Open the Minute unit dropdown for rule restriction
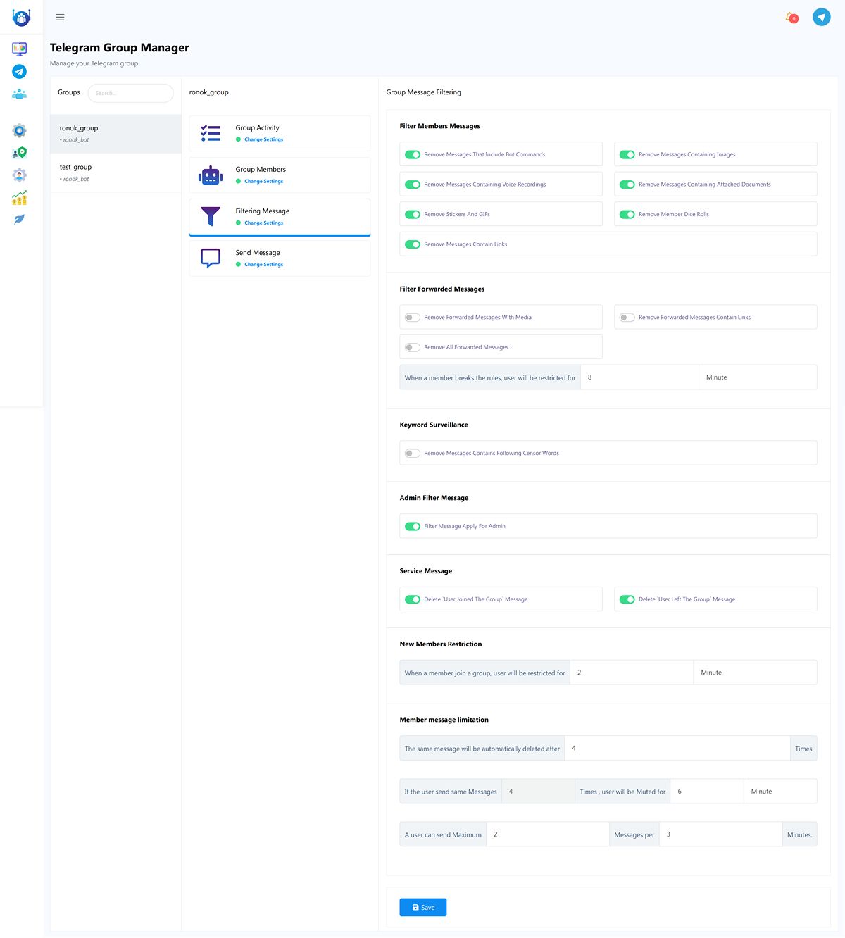This screenshot has height=938, width=845. (x=758, y=377)
